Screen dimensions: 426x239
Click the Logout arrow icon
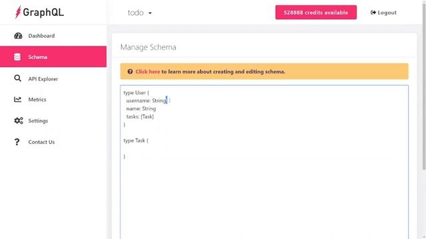click(x=373, y=13)
